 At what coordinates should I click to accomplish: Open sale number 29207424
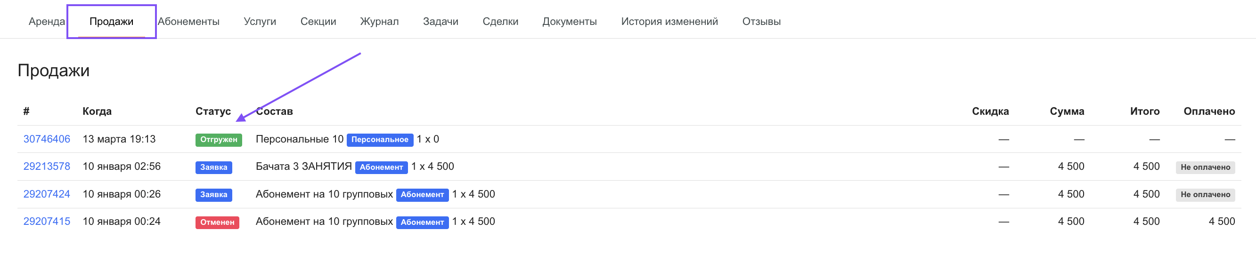pyautogui.click(x=47, y=194)
